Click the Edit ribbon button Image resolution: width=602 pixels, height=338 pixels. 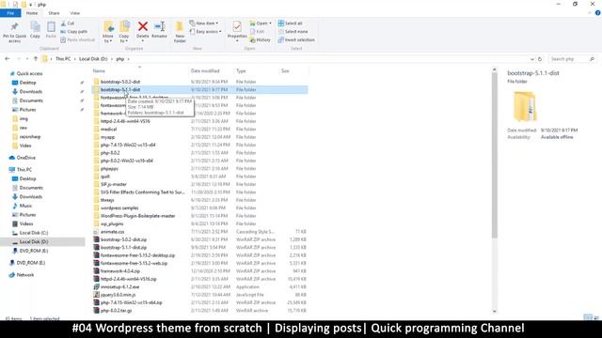click(257, 31)
